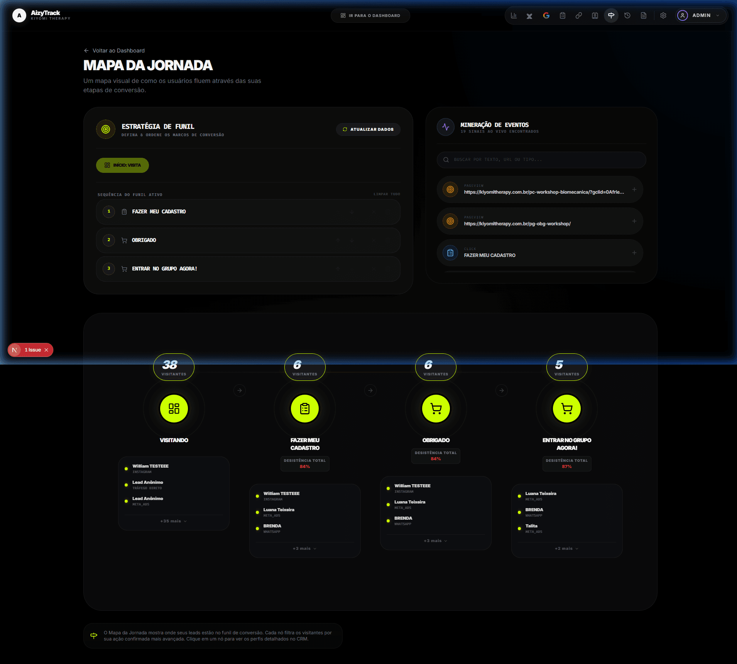
Task: Click the Google integration icon
Action: pyautogui.click(x=546, y=15)
